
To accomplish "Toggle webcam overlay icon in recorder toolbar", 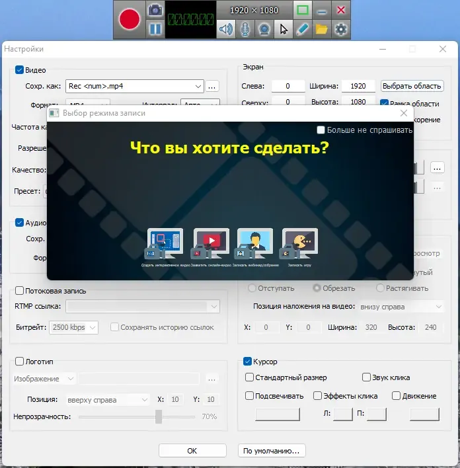I will (264, 29).
